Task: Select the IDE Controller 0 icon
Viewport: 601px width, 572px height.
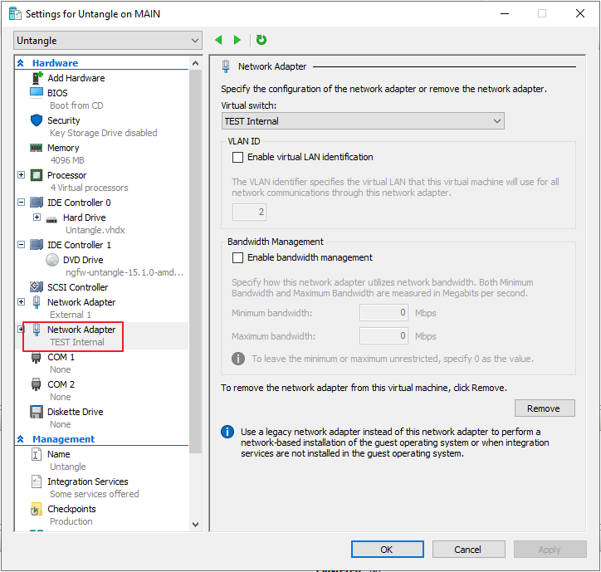Action: [37, 203]
